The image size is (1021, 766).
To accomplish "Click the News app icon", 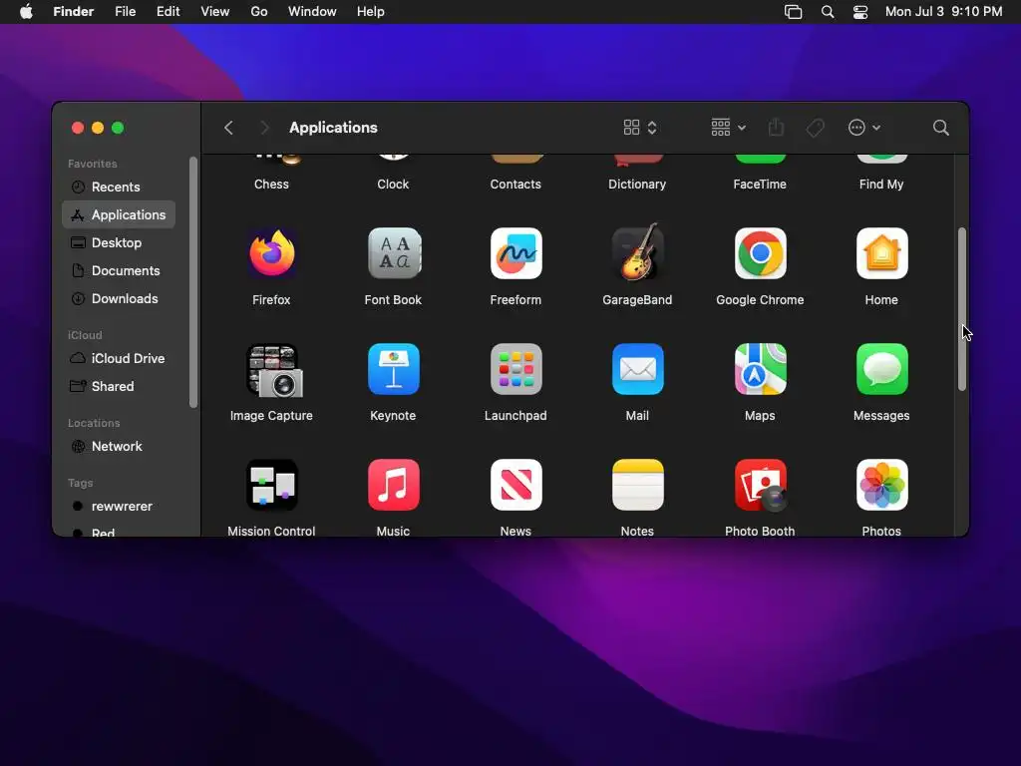I will coord(515,486).
